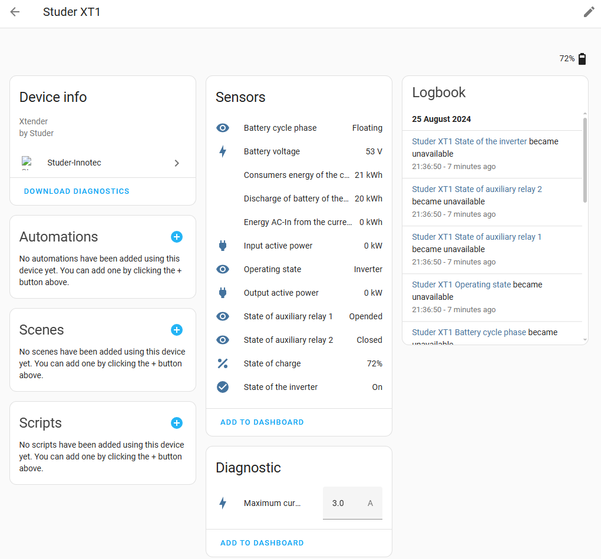Open Battery cycle phase sensor row
The width and height of the screenshot is (601, 559).
299,128
